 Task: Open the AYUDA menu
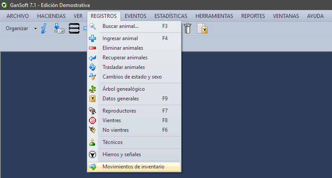tap(315, 16)
